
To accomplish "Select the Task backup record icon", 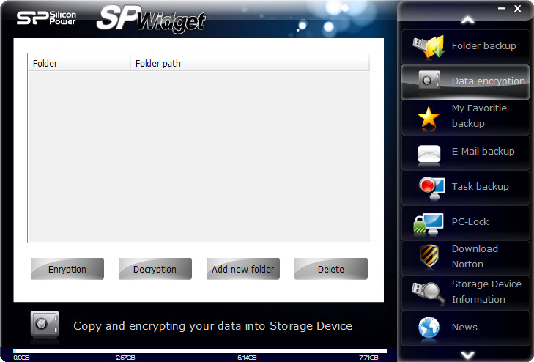I will point(431,188).
